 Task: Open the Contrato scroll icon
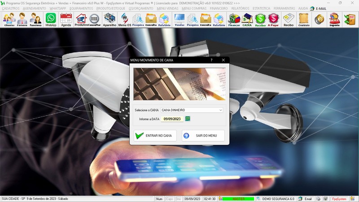tap(304, 20)
